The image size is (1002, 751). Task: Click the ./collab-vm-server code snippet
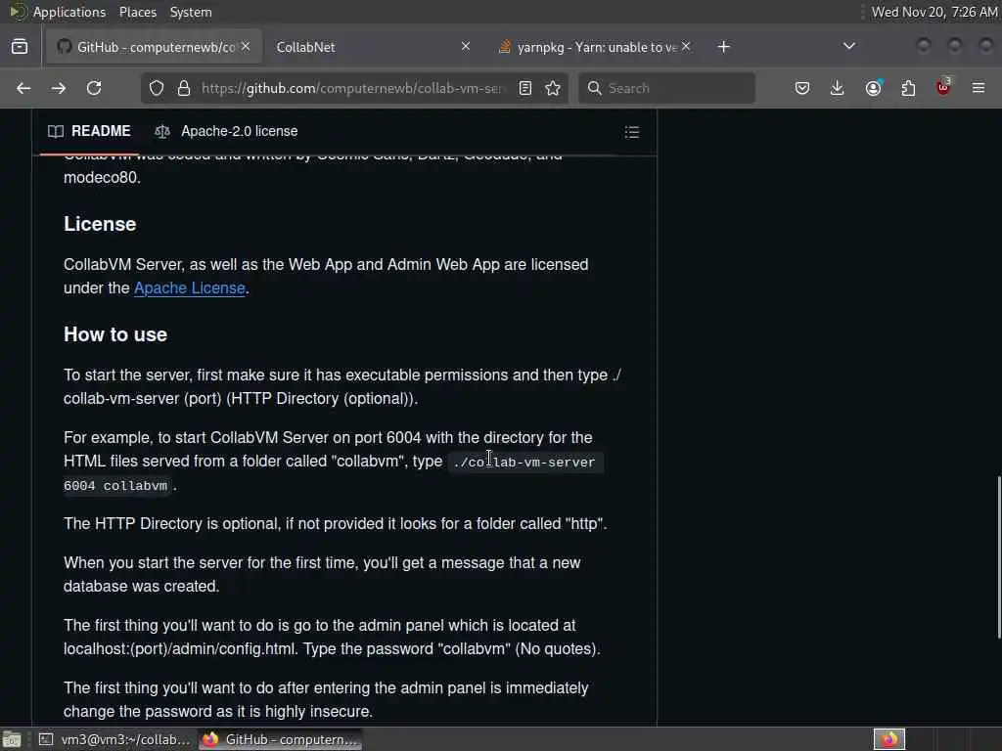click(x=524, y=463)
